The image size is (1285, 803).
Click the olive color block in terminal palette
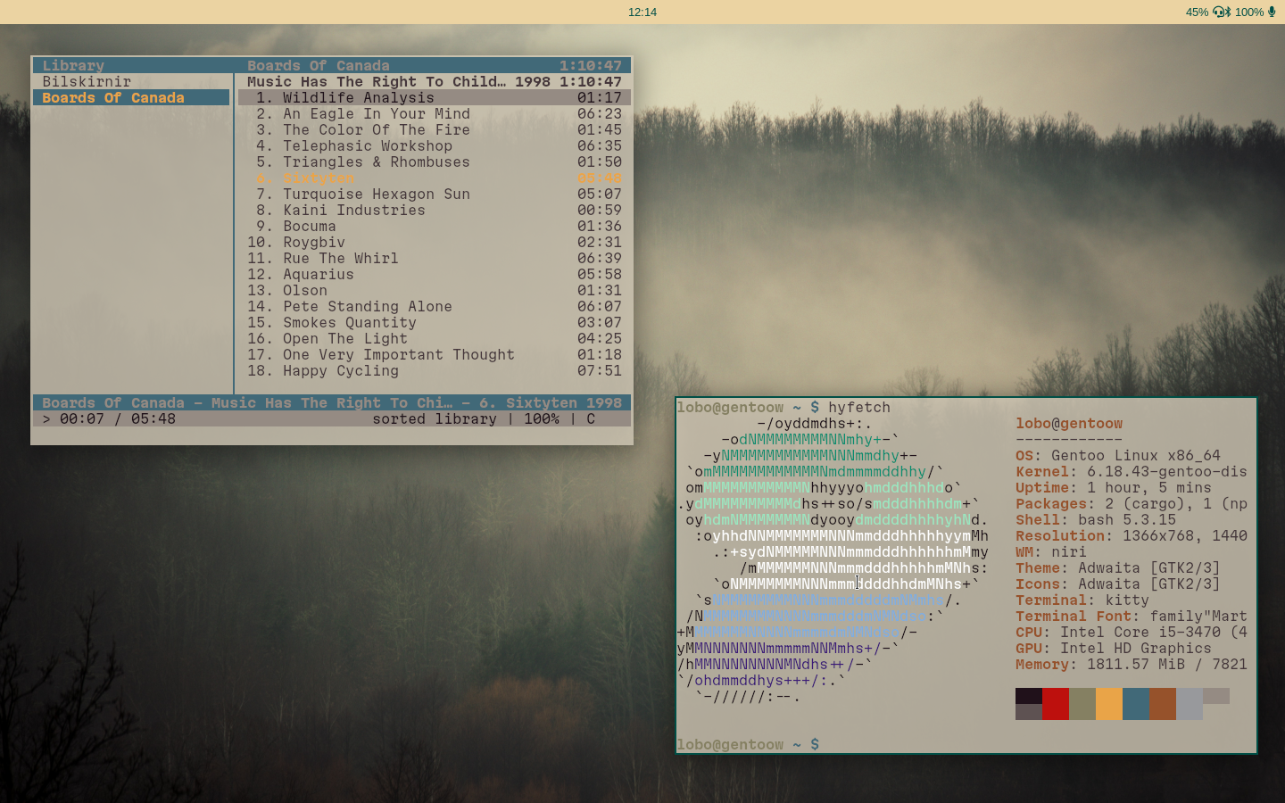1082,704
